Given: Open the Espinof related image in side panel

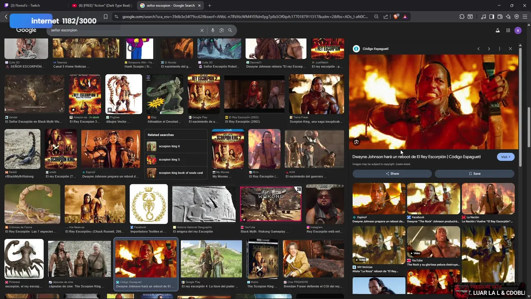Looking at the screenshot, I should 379,199.
